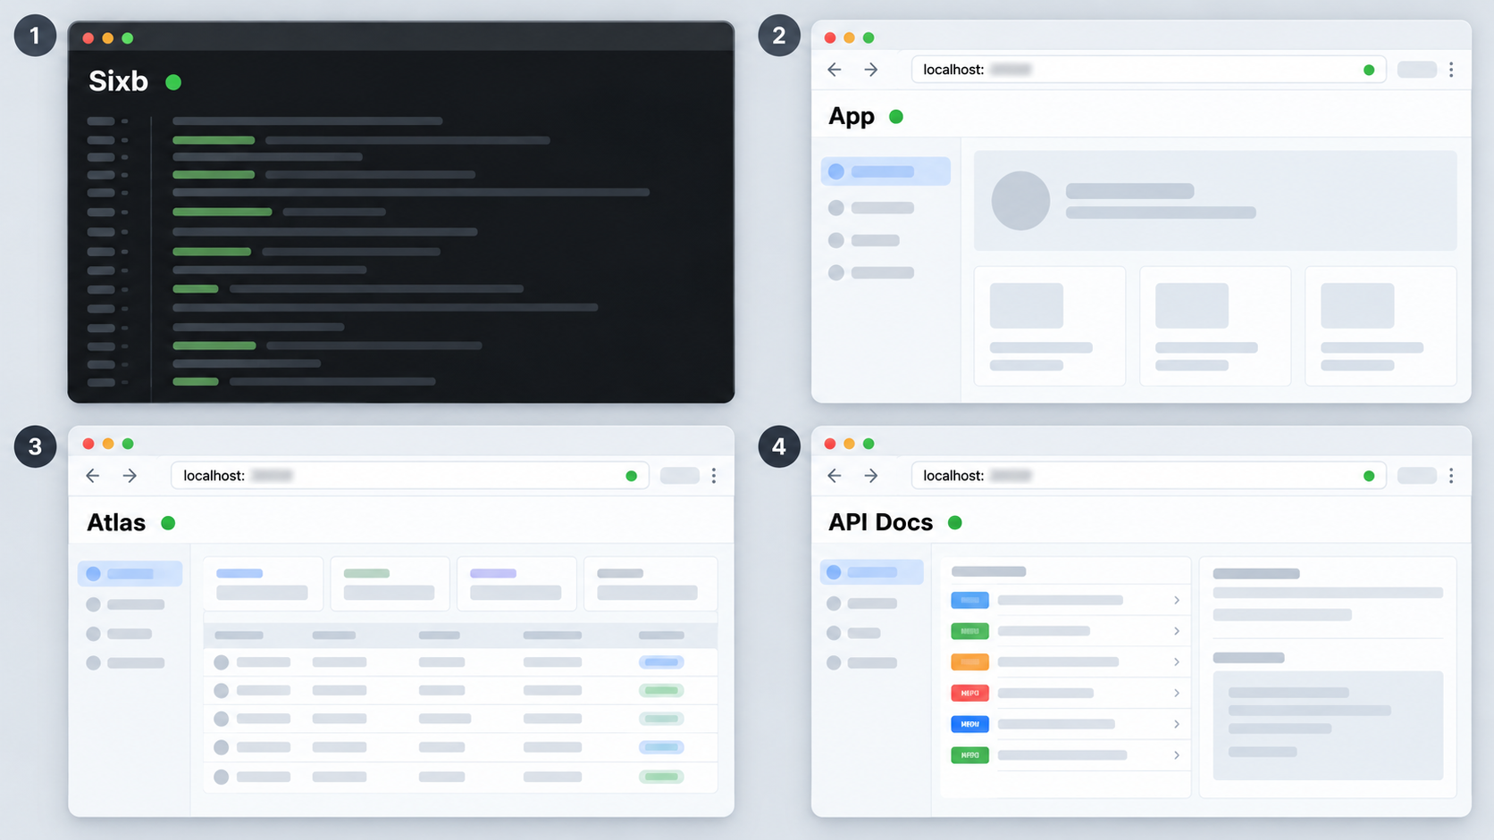Go forward in the App browser window

[x=871, y=70]
